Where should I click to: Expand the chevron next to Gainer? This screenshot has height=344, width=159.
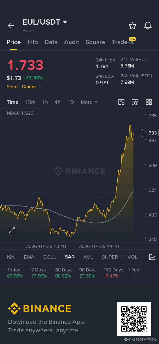pyautogui.click(x=40, y=87)
